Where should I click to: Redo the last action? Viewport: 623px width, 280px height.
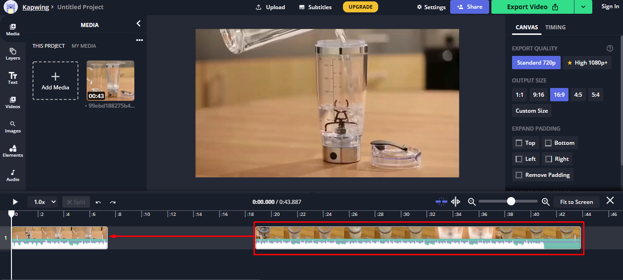113,202
